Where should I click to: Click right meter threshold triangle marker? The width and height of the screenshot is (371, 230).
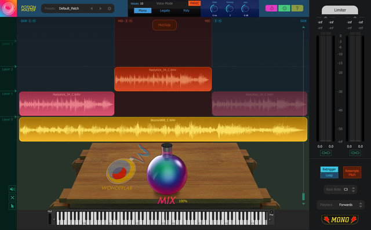tap(355, 17)
